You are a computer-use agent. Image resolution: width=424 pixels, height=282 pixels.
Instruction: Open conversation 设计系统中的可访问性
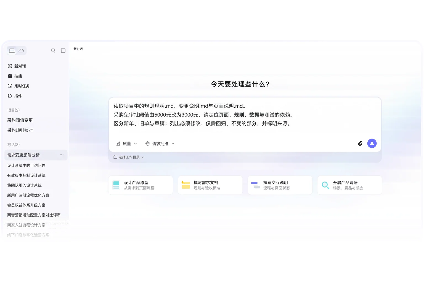(x=26, y=166)
